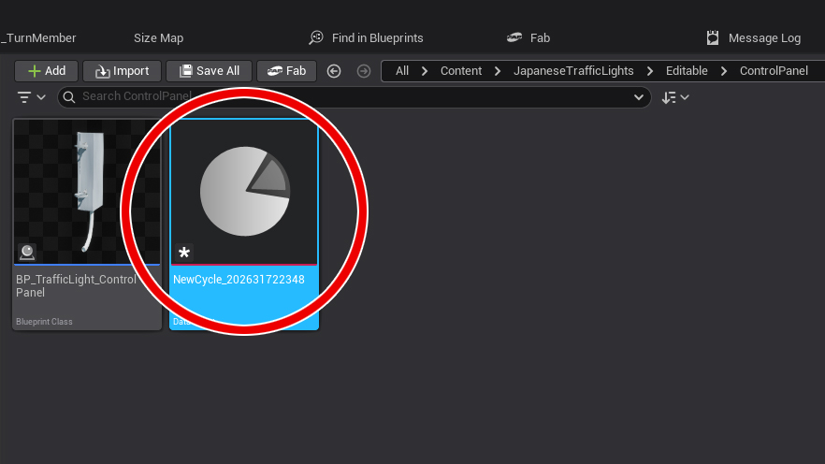Viewport: 825px width, 464px height.
Task: Go back with the left arrow icon
Action: click(334, 71)
